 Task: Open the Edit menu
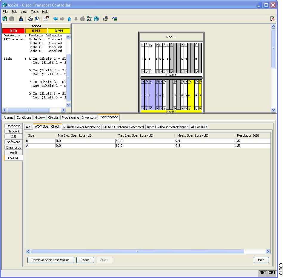coord(14,12)
